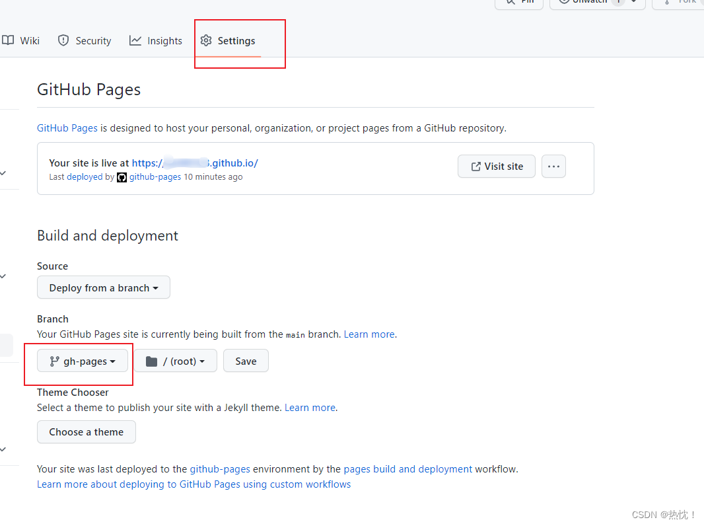Click the Wiki book icon
Viewport: 704px width, 526px height.
pos(8,40)
